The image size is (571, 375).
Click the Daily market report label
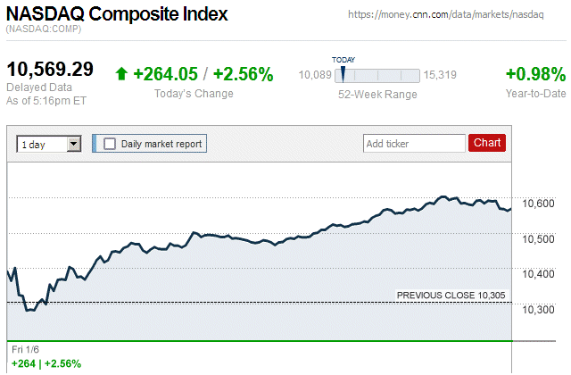[x=161, y=143]
